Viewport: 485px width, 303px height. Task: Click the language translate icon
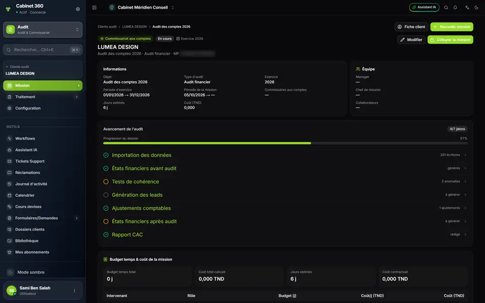tap(467, 8)
